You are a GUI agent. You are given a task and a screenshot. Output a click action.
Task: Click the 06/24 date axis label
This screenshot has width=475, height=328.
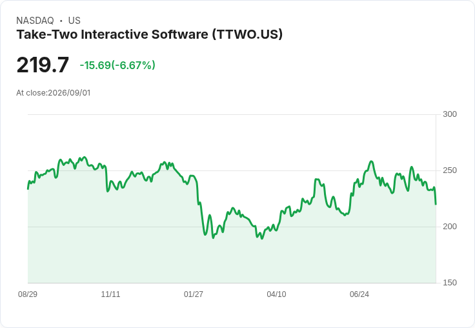pos(359,294)
